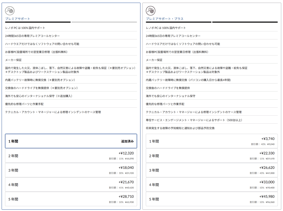Click 交換後のハードドライブを無償提供（＊要別売オプション）
Screen dimensions: 283x211
click(41, 88)
